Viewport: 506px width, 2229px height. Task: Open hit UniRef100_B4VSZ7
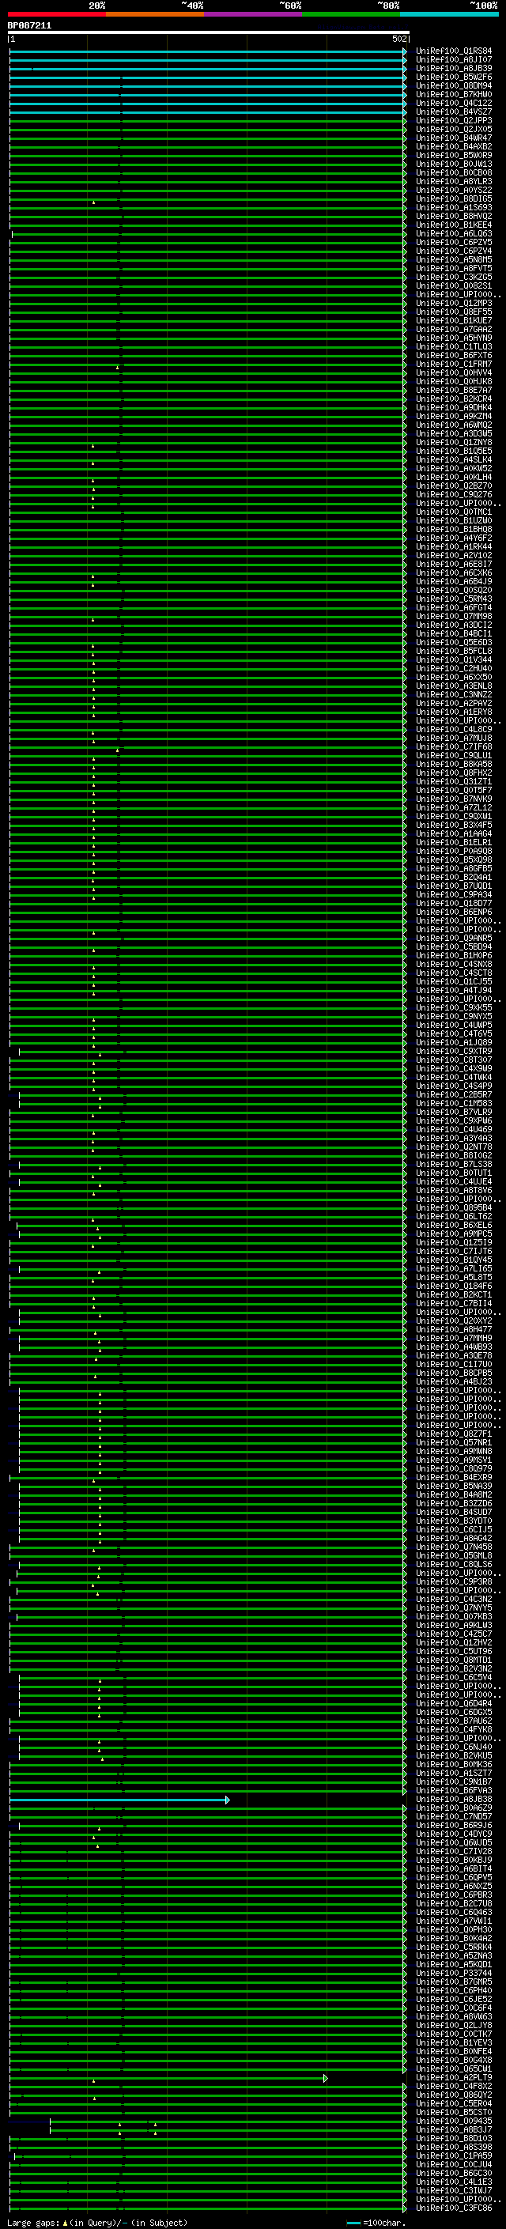454,111
